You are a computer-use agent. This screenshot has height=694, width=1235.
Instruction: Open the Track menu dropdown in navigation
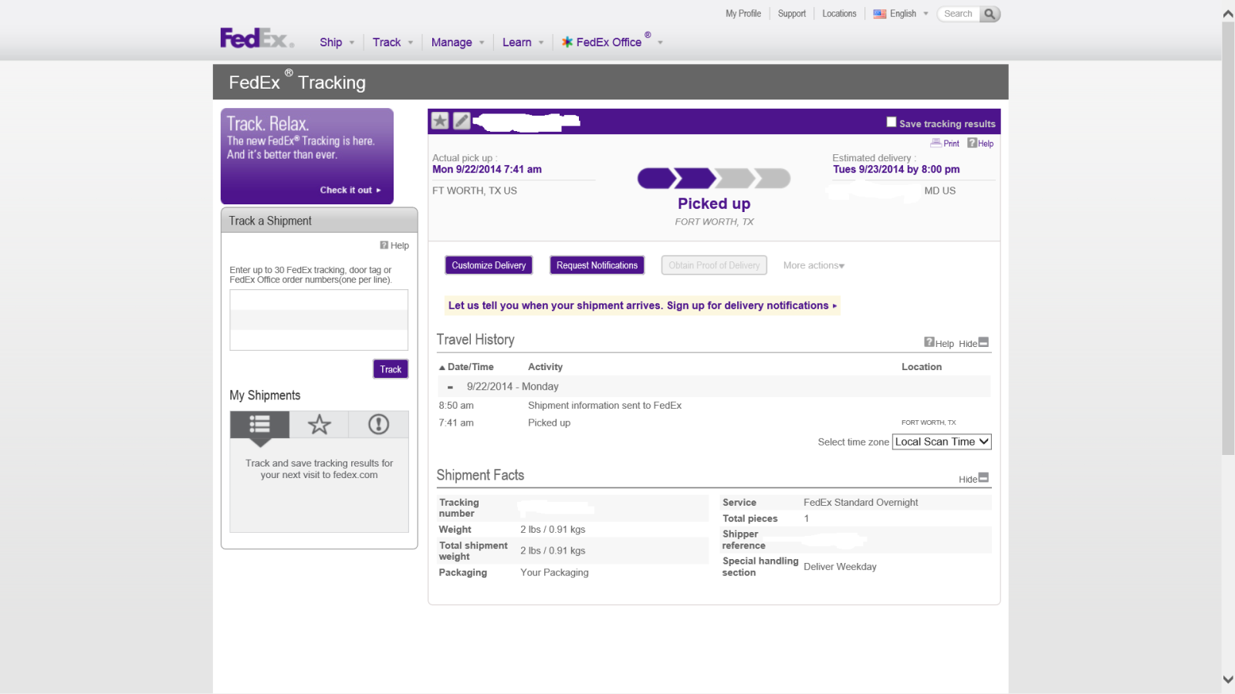(x=393, y=42)
